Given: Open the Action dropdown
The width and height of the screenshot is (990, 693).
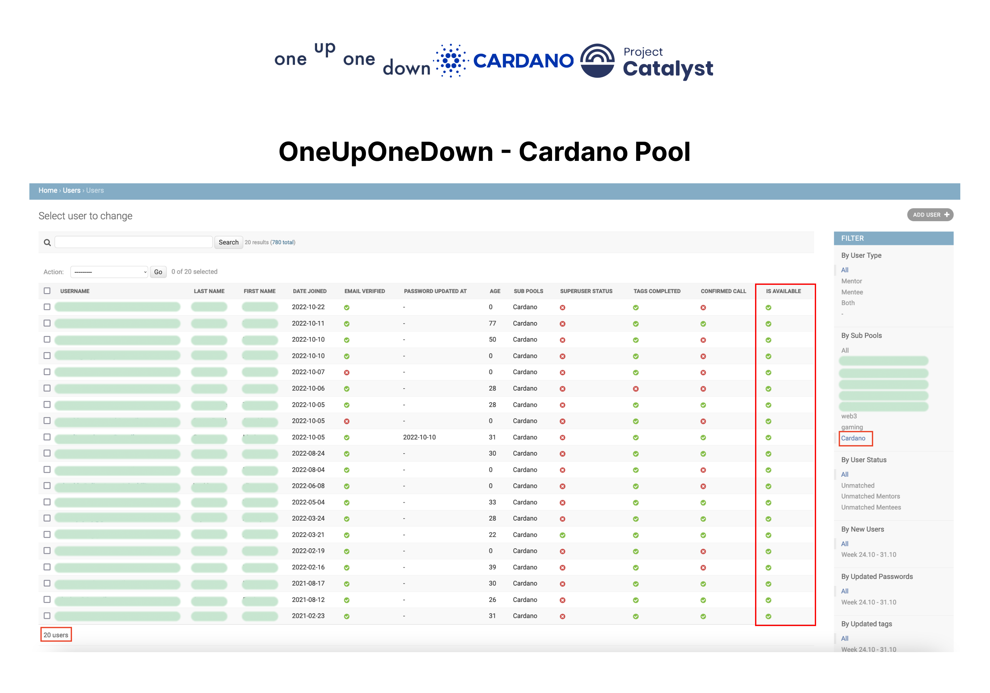Looking at the screenshot, I should click(109, 272).
